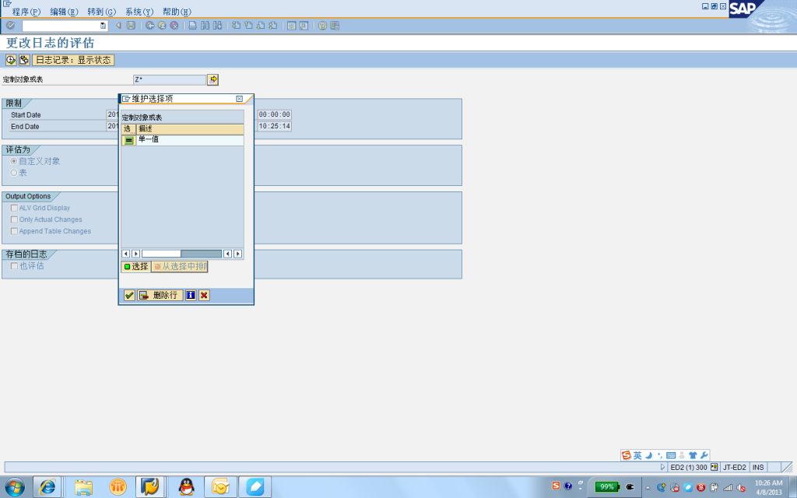Expand the status bar message arrow
The height and width of the screenshot is (498, 797).
tap(662, 467)
